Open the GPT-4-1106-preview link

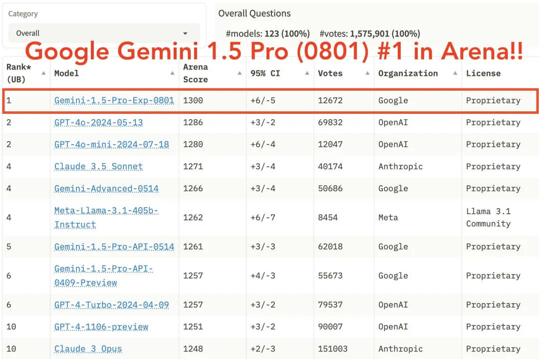101,327
